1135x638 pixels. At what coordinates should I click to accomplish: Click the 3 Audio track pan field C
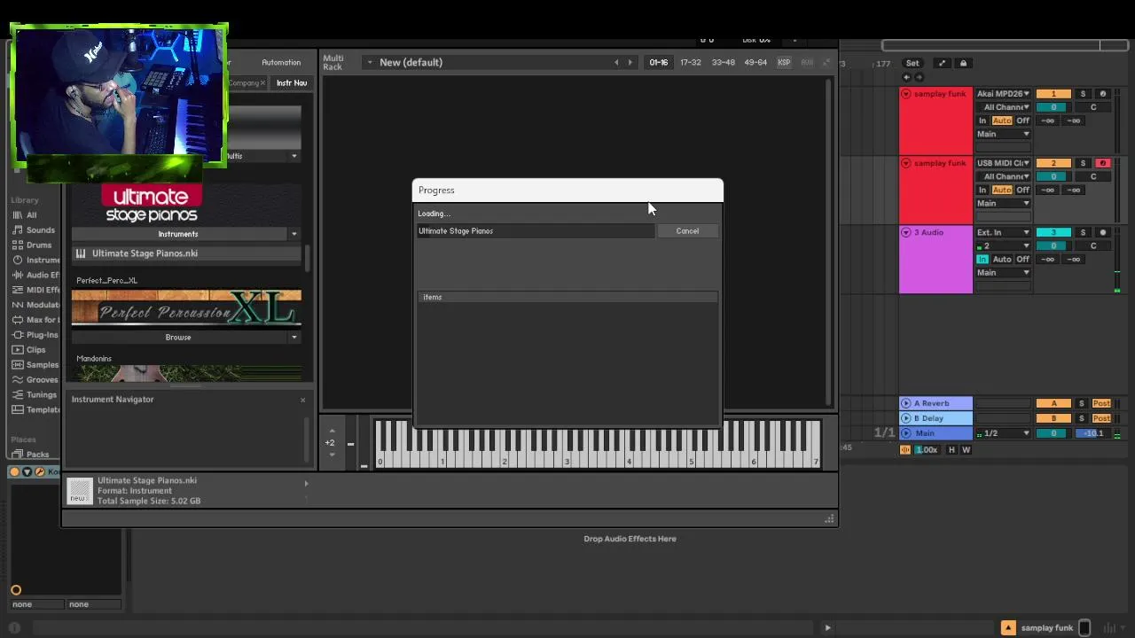tap(1093, 246)
